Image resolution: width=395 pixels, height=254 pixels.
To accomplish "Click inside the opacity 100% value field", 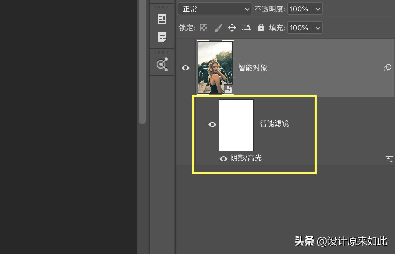I will click(298, 9).
